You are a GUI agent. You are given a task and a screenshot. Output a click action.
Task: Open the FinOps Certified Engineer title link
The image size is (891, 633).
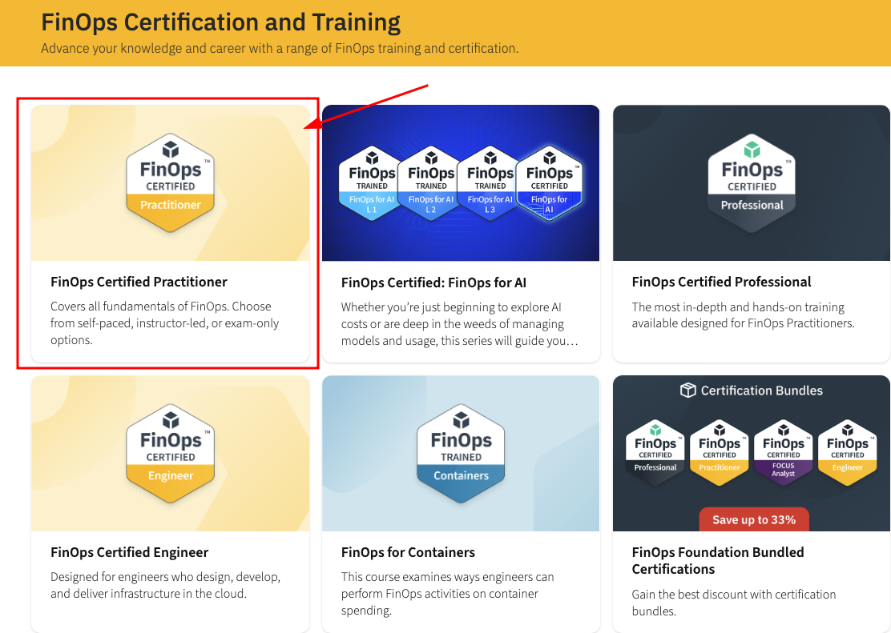point(130,552)
